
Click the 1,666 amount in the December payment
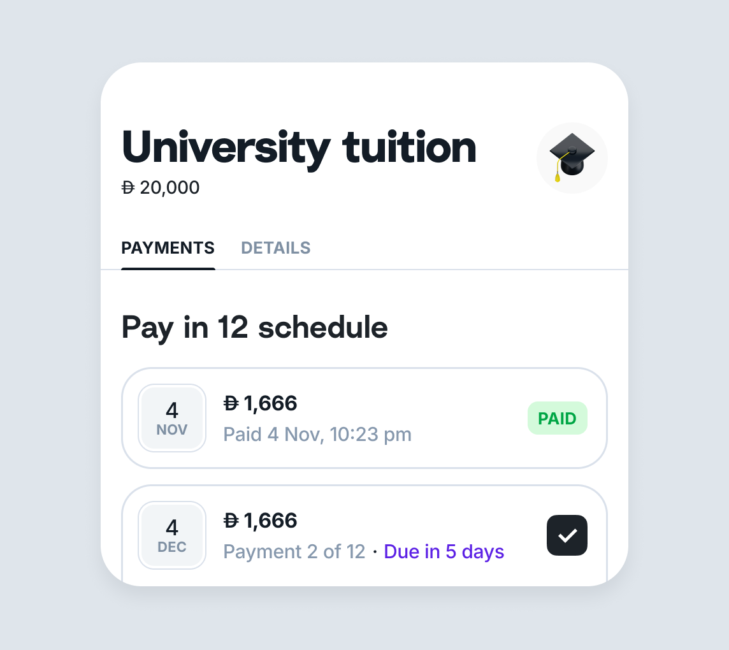(x=270, y=521)
